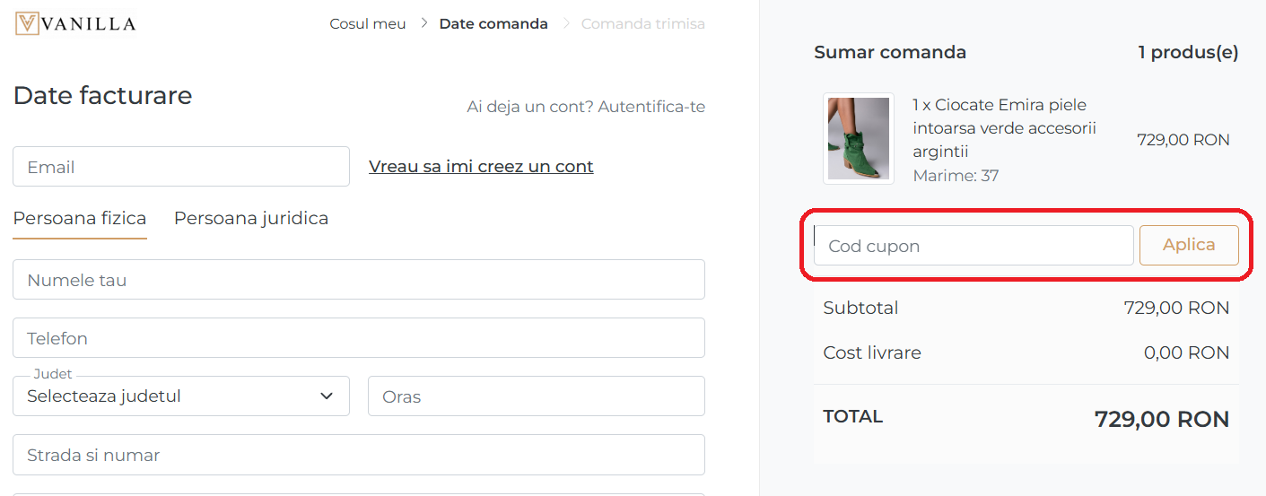Click into the Numele tau field
1266x496 pixels.
358,280
